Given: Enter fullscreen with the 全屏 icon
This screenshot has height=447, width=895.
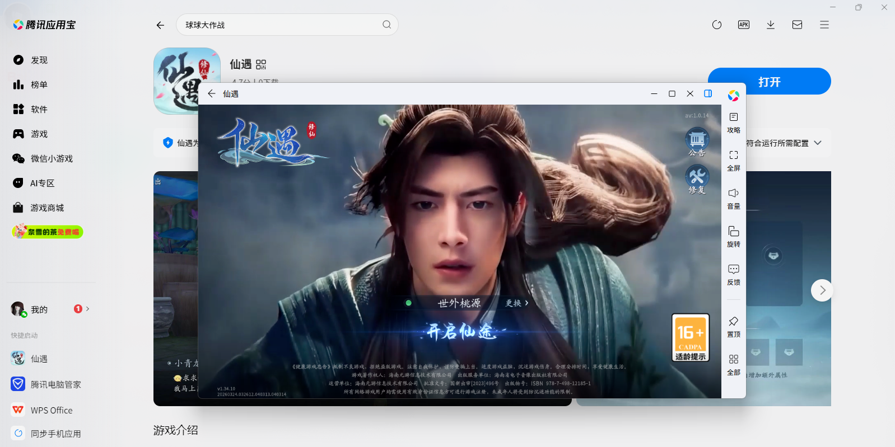Looking at the screenshot, I should (x=733, y=160).
